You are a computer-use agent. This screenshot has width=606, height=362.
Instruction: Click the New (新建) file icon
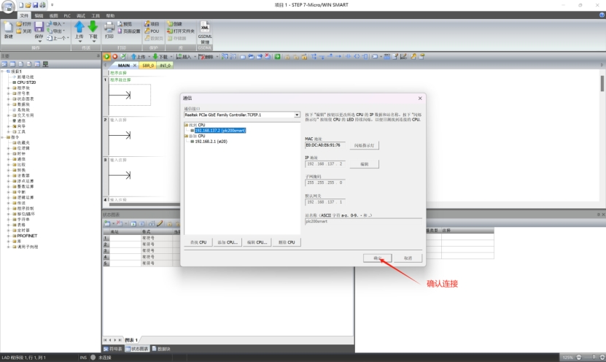click(8, 28)
